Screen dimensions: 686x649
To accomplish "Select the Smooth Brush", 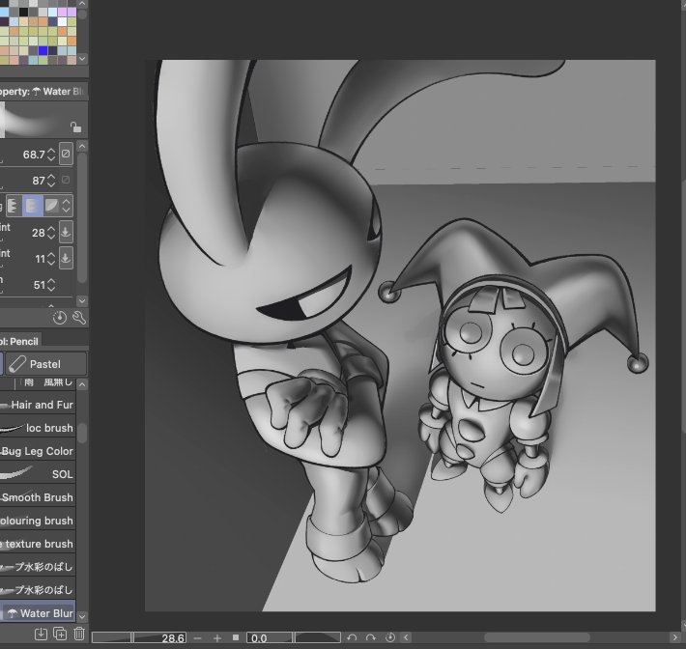I will coord(38,497).
